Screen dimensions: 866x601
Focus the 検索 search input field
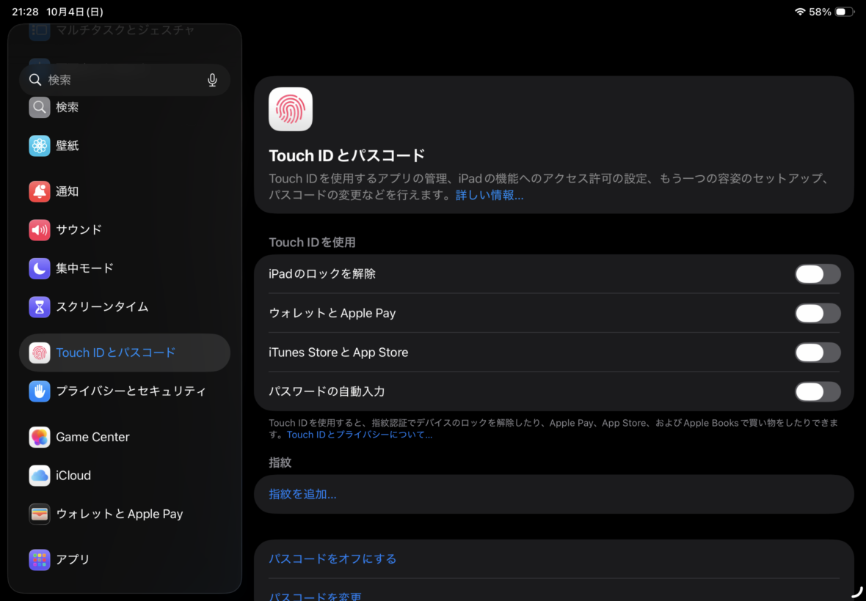pos(125,80)
